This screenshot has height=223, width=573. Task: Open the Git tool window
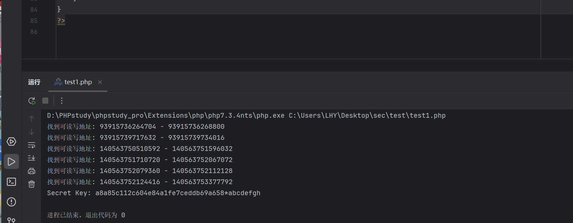click(11, 220)
